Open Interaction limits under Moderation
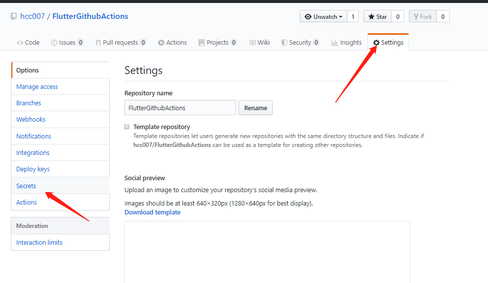 [x=39, y=243]
